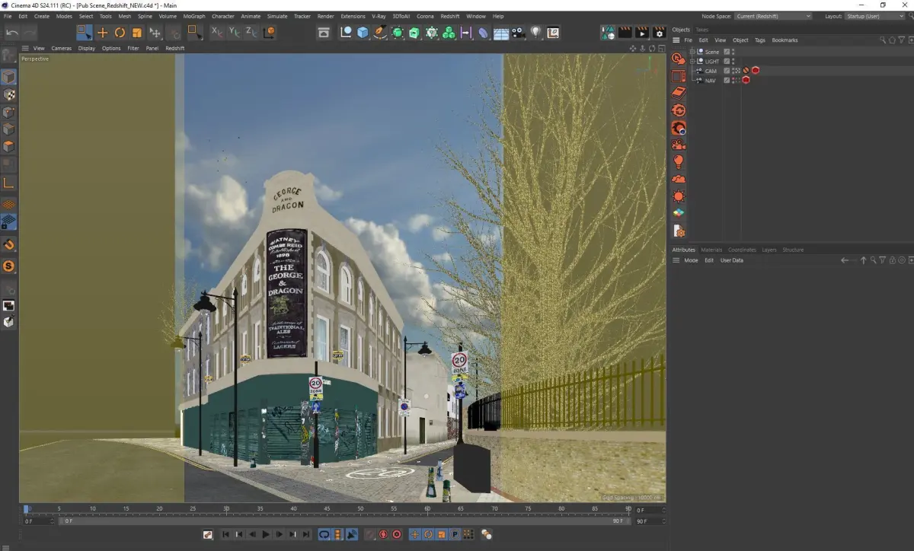Play the animation forwards
This screenshot has height=551, width=914.
[266, 535]
